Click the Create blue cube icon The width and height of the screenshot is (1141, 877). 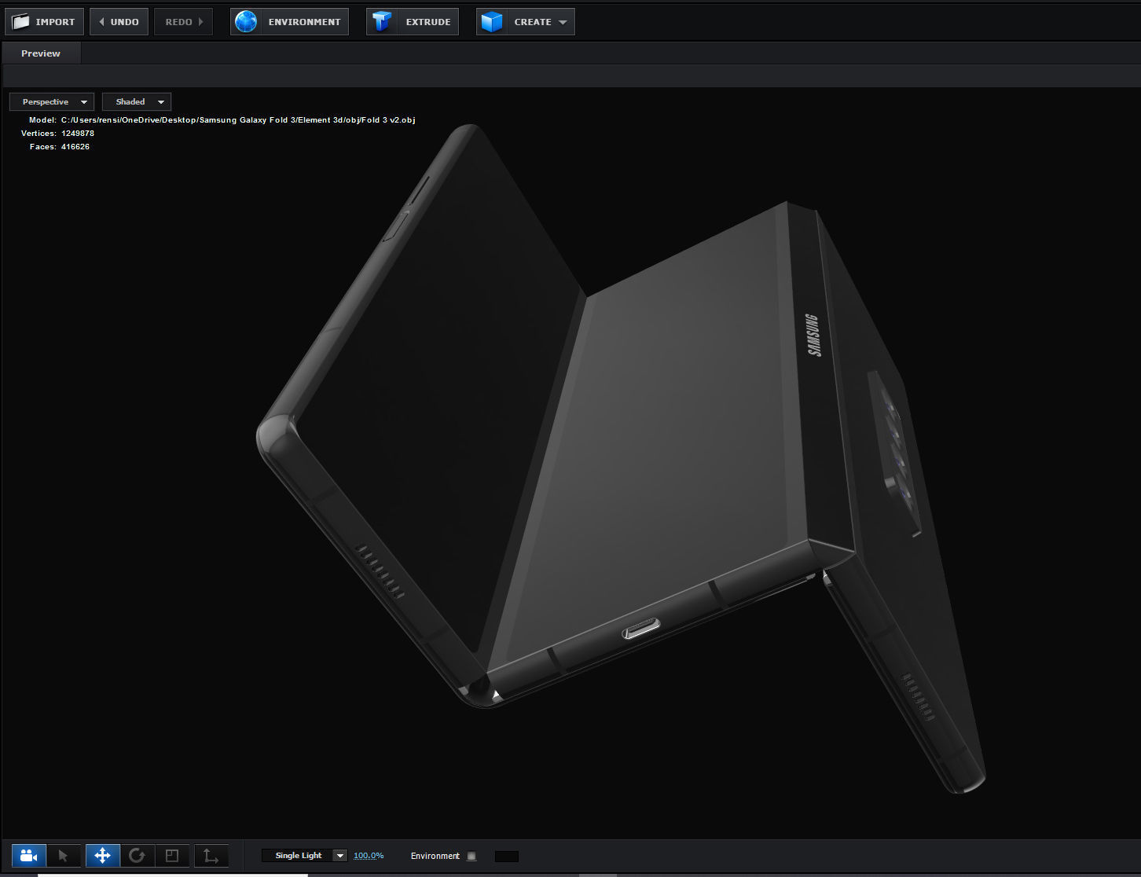492,22
